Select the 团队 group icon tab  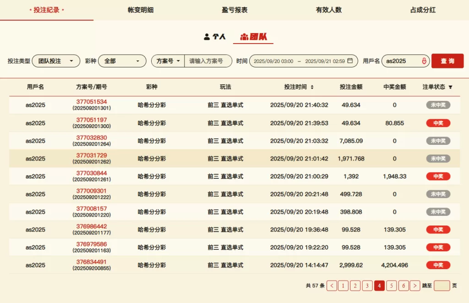tap(253, 37)
